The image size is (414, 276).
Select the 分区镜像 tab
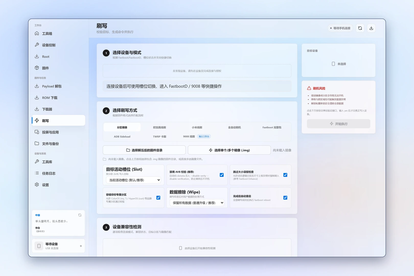click(x=122, y=127)
